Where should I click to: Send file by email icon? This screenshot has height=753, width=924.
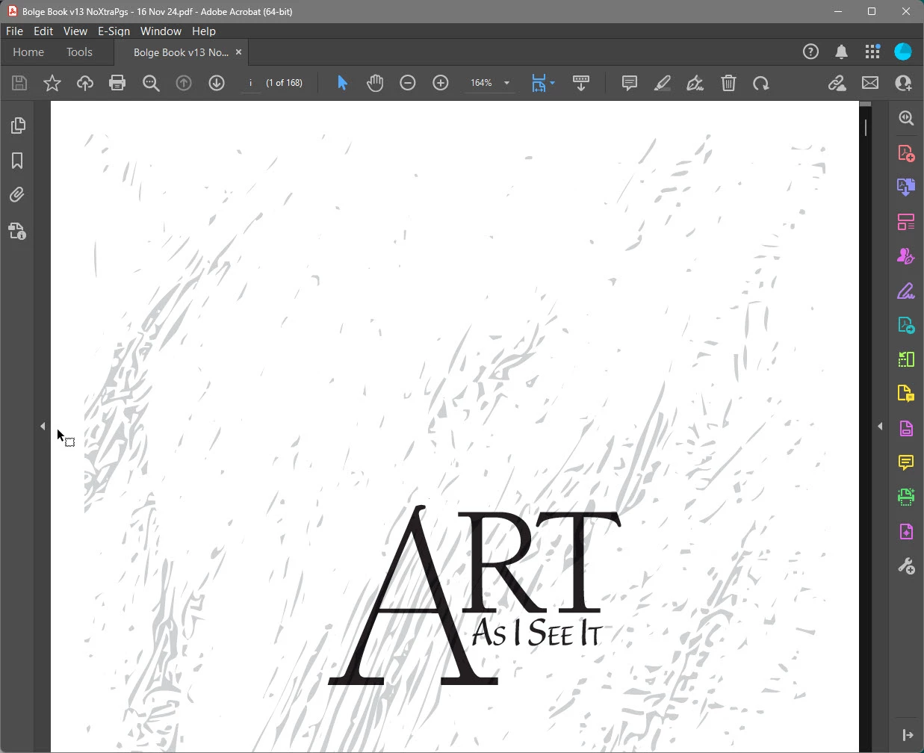pos(870,83)
